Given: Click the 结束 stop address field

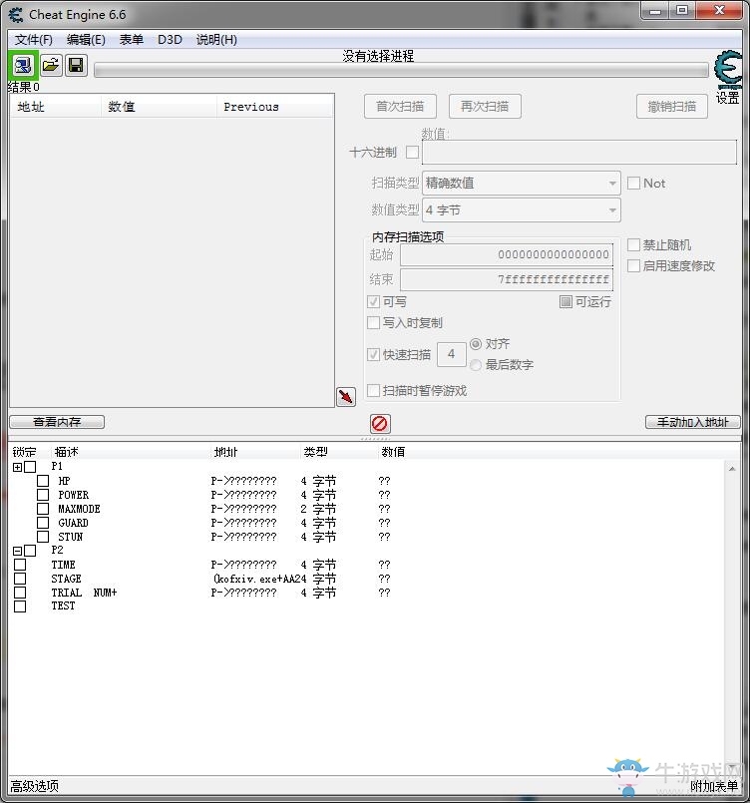Looking at the screenshot, I should 507,279.
